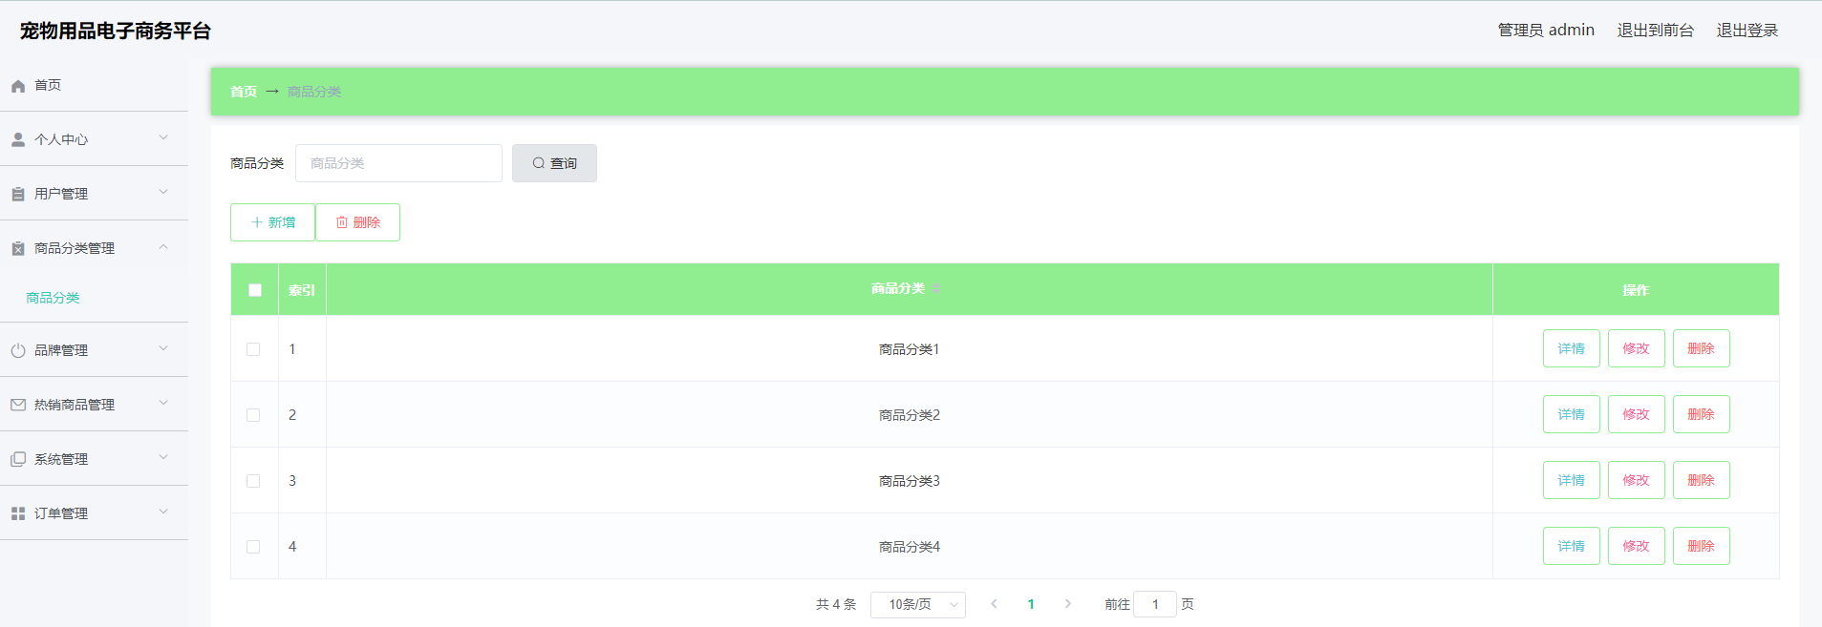
Task: Click the 索引 column header
Action: coord(302,290)
